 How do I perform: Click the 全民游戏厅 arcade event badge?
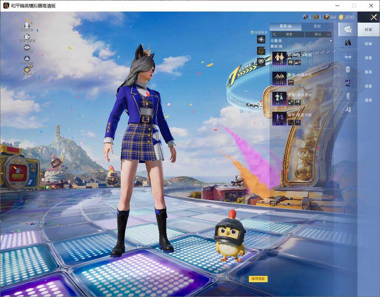[x=17, y=172]
